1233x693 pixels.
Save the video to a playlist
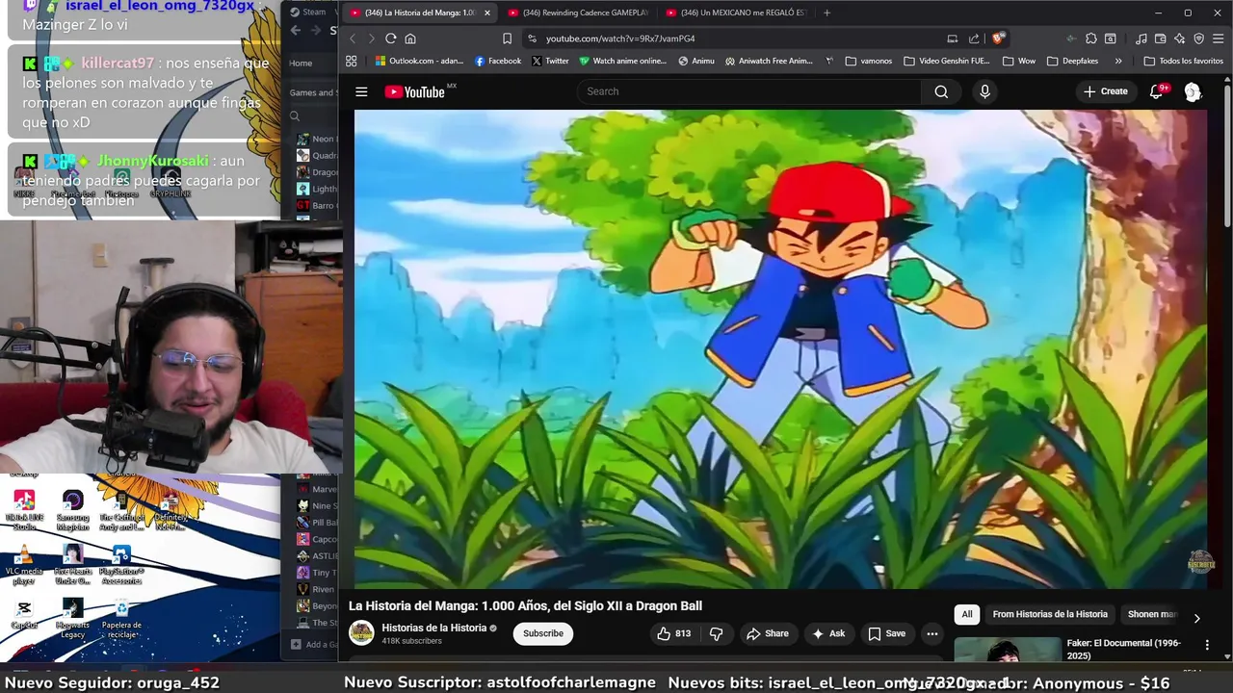click(887, 633)
